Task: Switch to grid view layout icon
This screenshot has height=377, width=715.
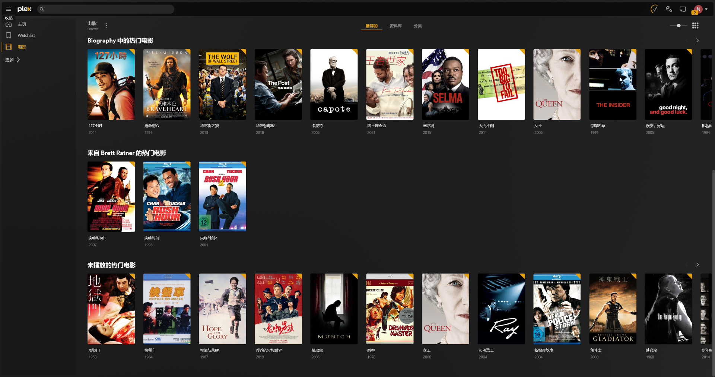Action: tap(695, 26)
